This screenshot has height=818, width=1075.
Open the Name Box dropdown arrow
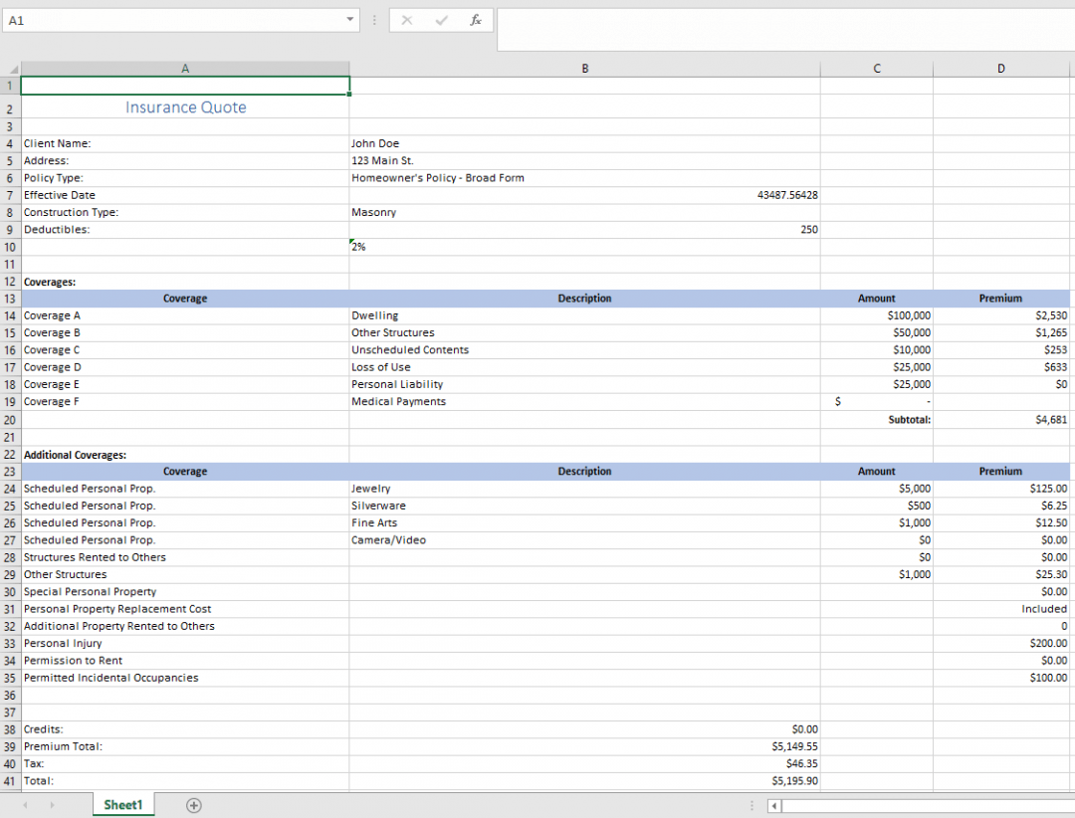click(x=349, y=20)
